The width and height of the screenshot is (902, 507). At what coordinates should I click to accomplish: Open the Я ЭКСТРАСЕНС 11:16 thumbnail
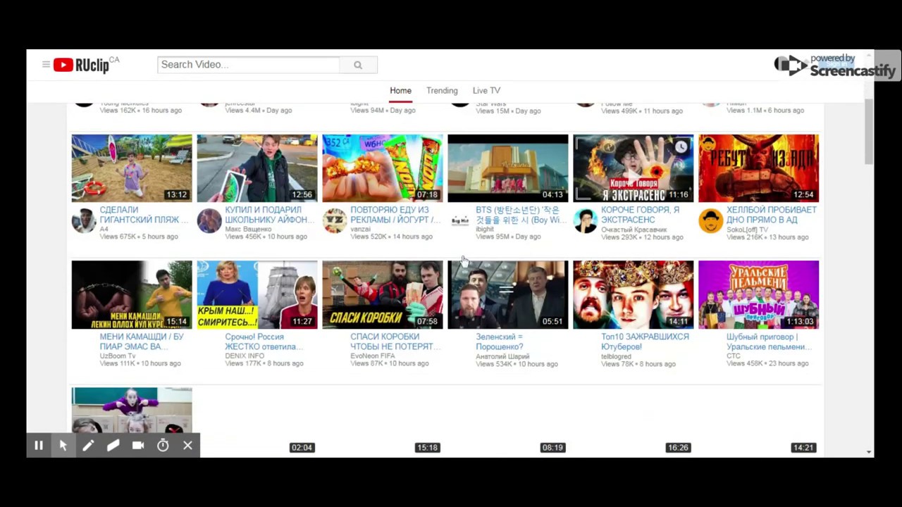[634, 168]
